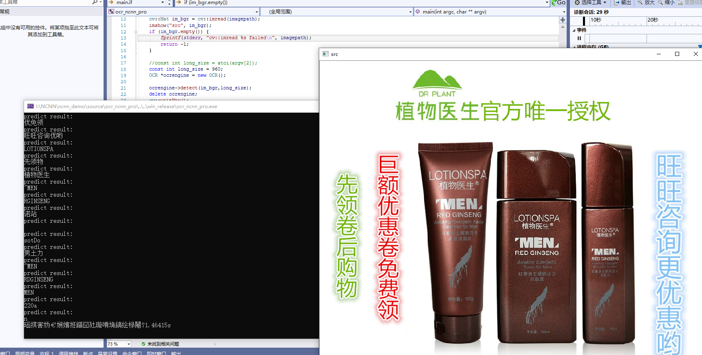The width and height of the screenshot is (702, 355).
Task: Click 缩小 to zoom out the timeline
Action: (x=666, y=2)
